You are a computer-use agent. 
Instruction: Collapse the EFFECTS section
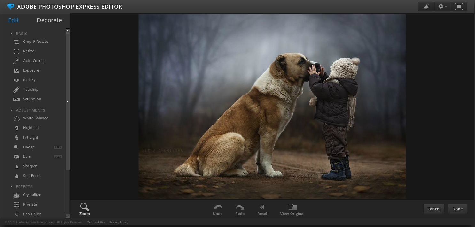(12, 187)
